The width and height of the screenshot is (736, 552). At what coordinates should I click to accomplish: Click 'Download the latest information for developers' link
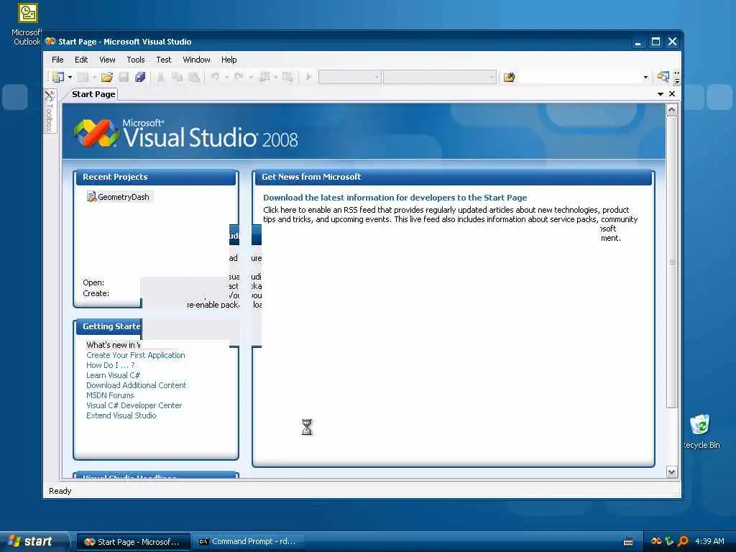(395, 198)
